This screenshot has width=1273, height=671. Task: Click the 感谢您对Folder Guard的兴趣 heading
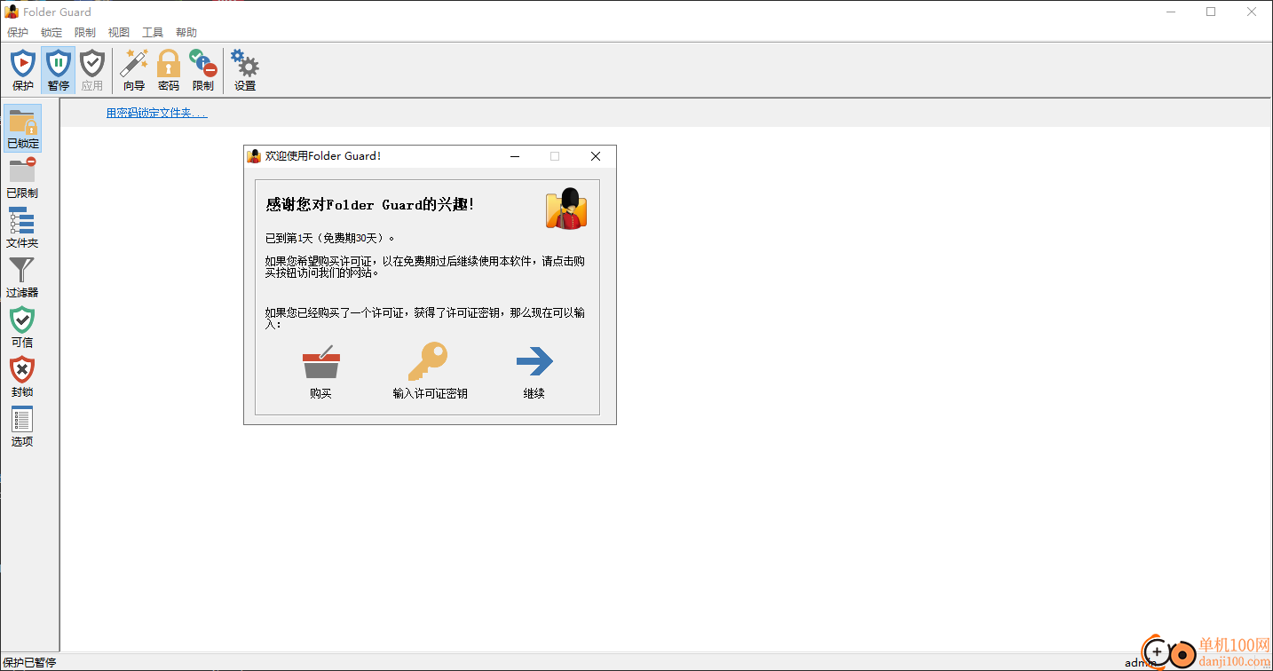click(370, 205)
